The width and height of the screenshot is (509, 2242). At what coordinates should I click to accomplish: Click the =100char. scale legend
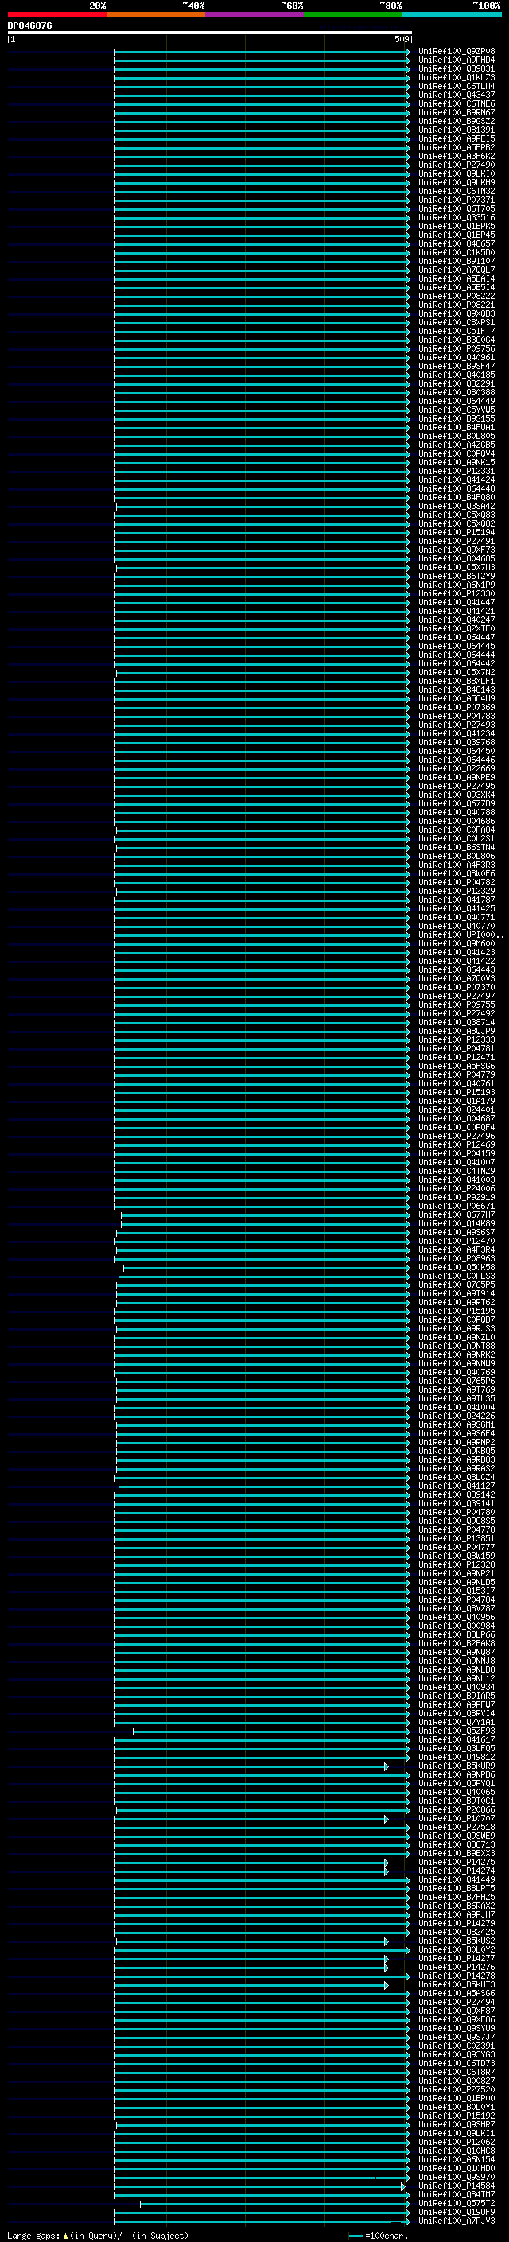click(378, 2235)
